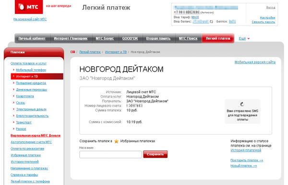
Task: Click the Платежи sidebar header
Action: point(34,52)
